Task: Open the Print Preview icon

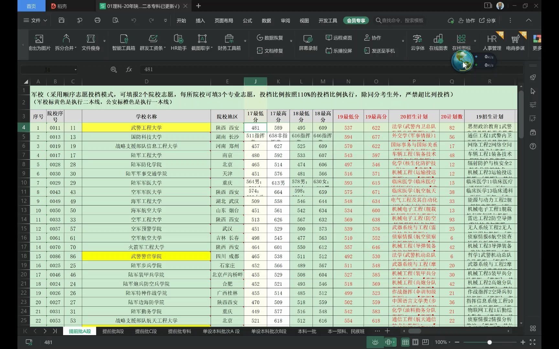Action: point(115,20)
